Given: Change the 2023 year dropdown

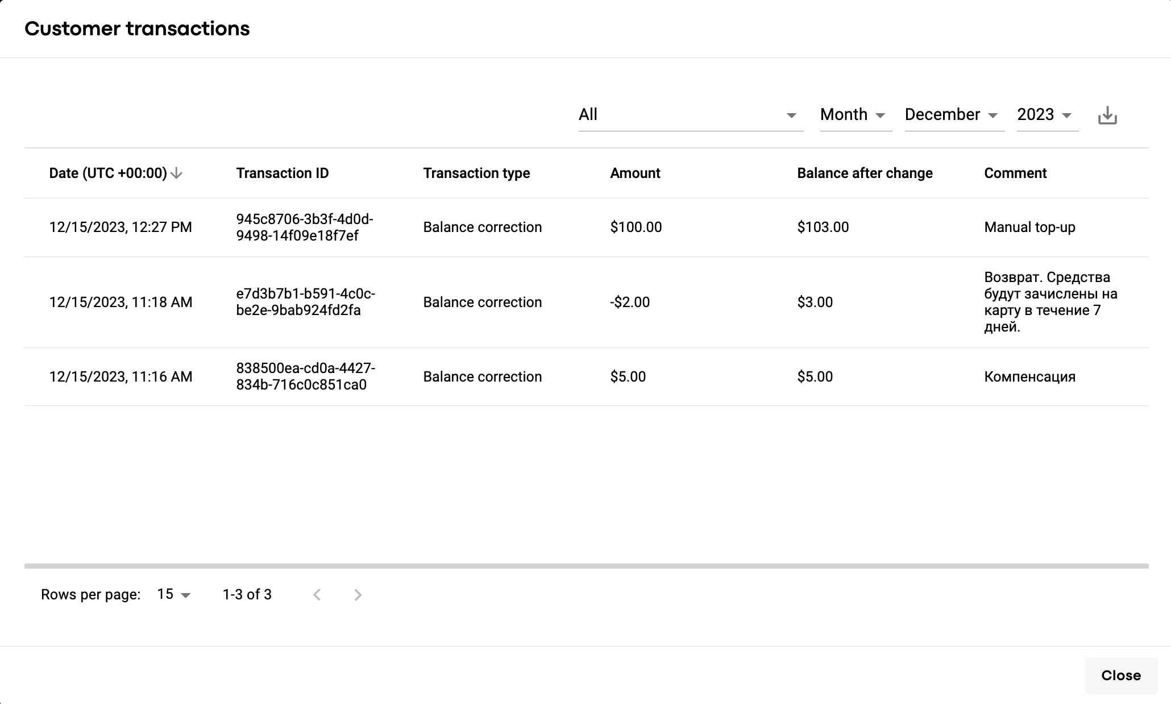Looking at the screenshot, I should [1047, 115].
